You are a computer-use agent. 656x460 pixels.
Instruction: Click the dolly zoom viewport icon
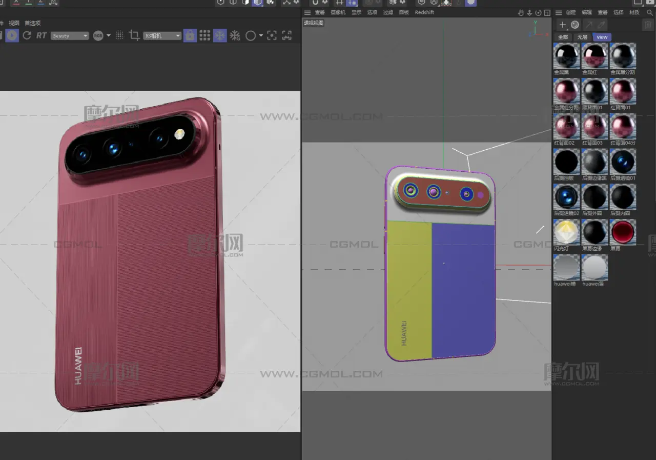tap(529, 12)
